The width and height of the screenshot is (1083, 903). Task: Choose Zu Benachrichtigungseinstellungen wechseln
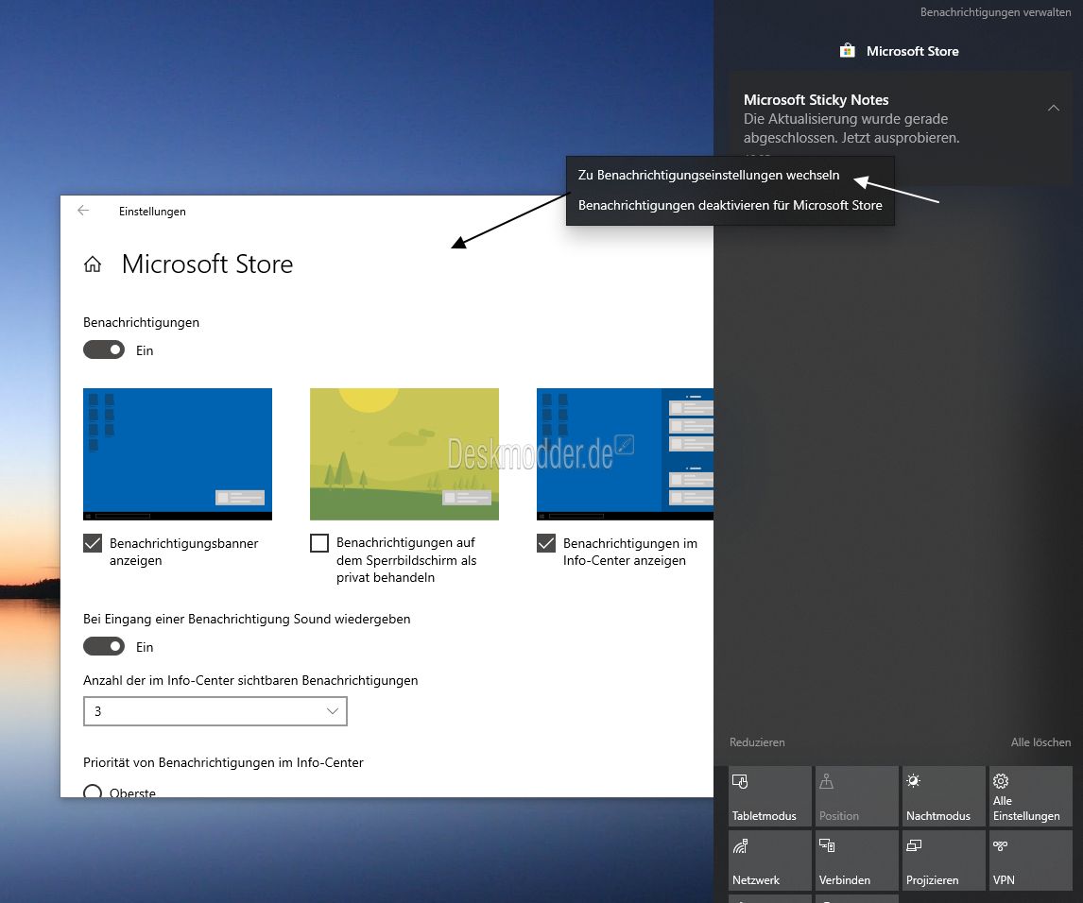pos(731,175)
